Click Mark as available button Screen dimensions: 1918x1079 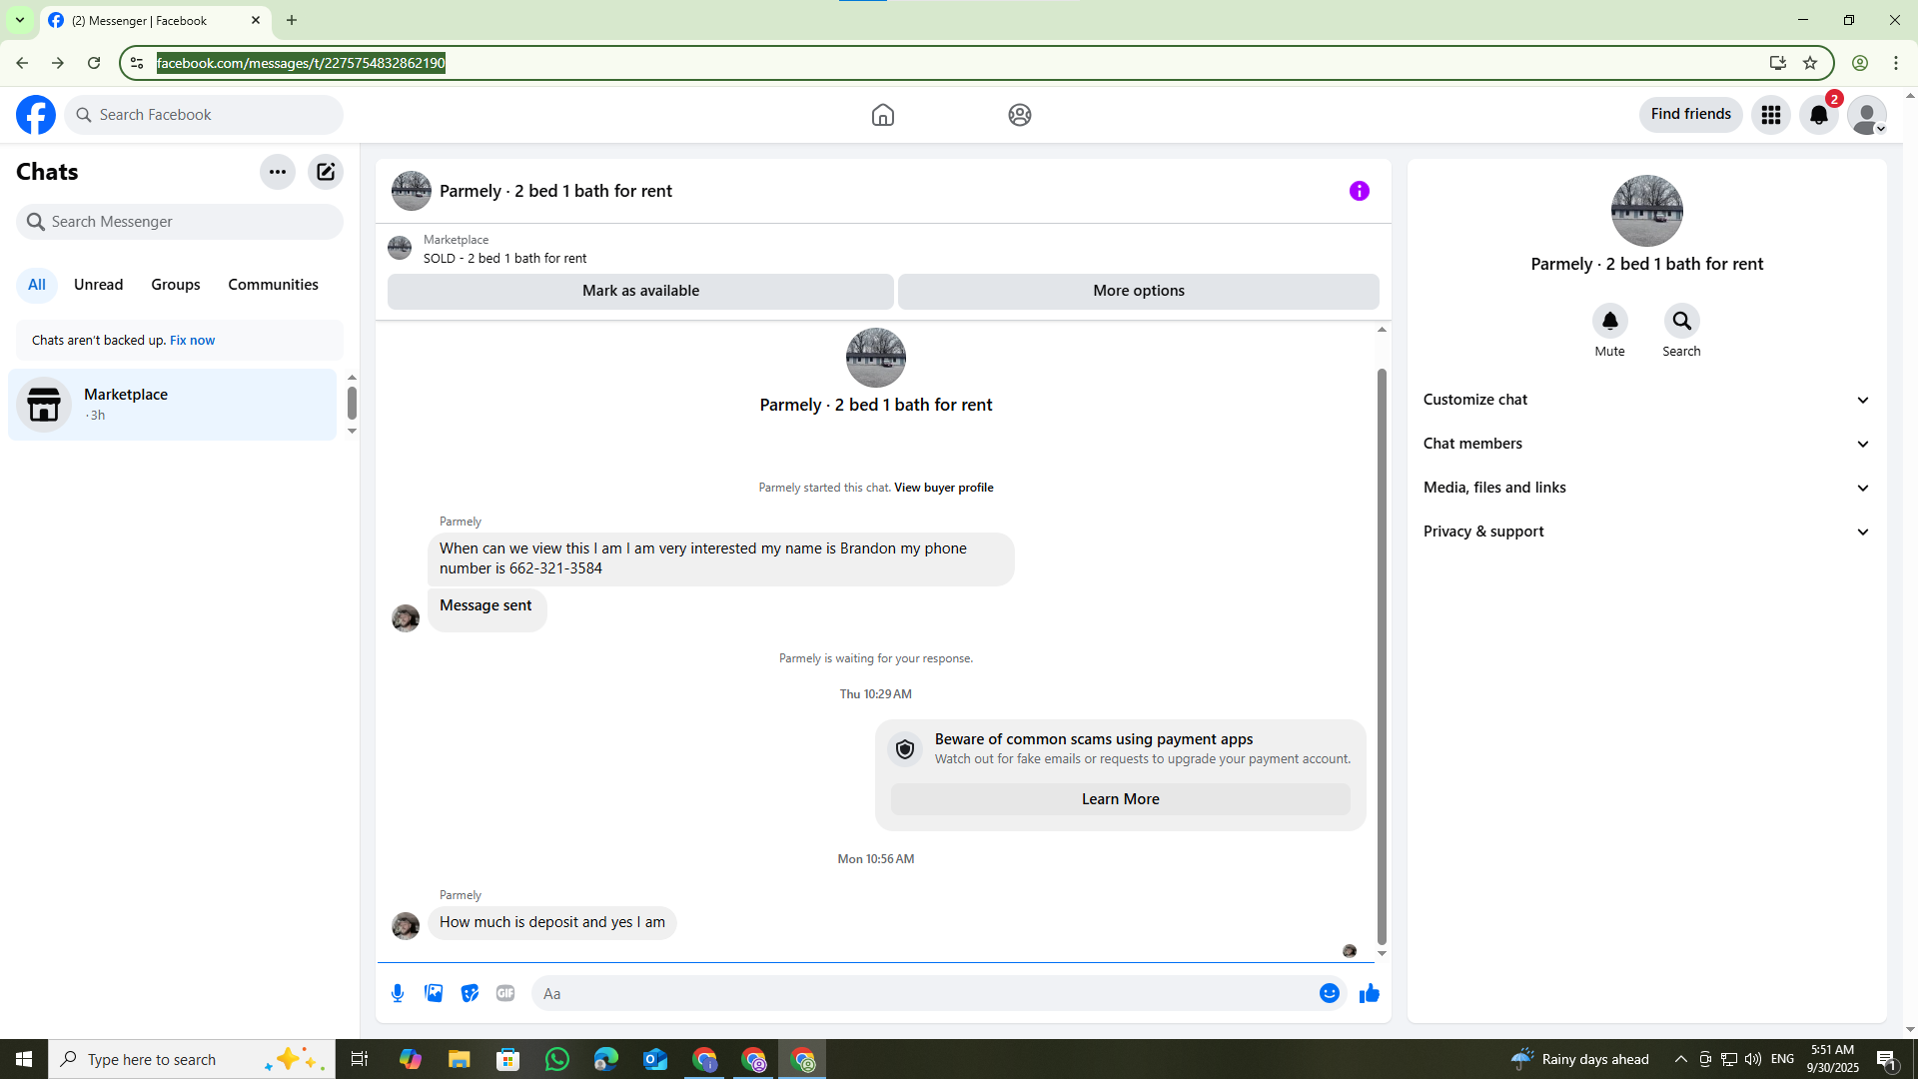click(640, 291)
